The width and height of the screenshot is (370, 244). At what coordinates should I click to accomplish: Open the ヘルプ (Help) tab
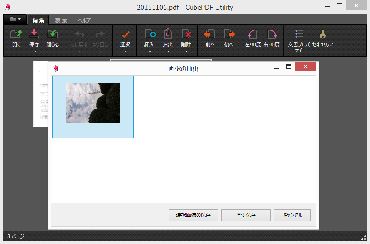coord(85,20)
